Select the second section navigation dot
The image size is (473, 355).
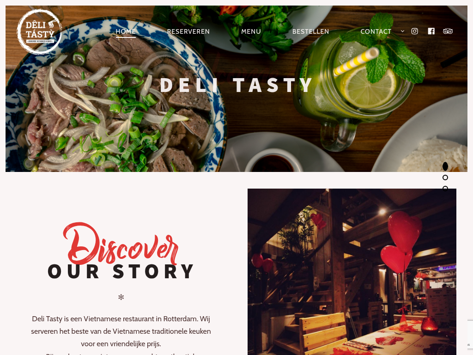pyautogui.click(x=445, y=177)
